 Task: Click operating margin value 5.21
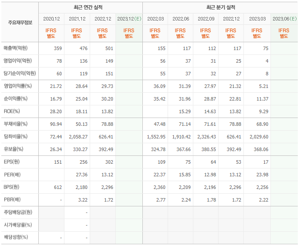[263, 86]
